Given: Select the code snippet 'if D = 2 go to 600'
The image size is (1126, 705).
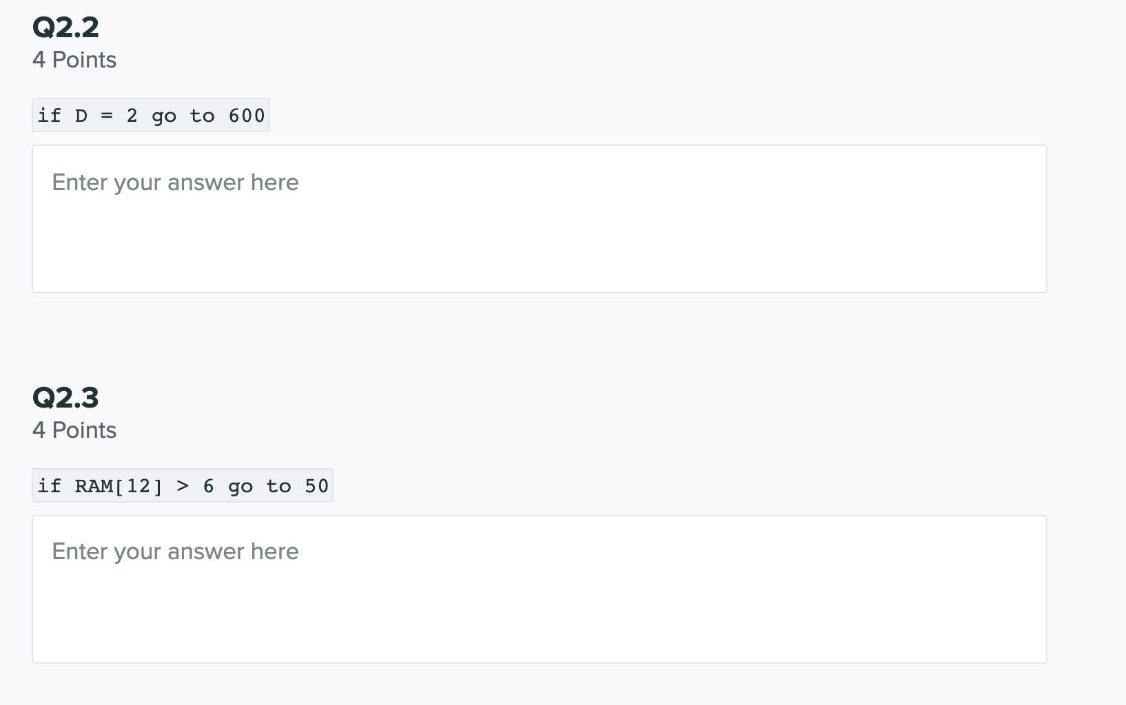Looking at the screenshot, I should pyautogui.click(x=150, y=115).
